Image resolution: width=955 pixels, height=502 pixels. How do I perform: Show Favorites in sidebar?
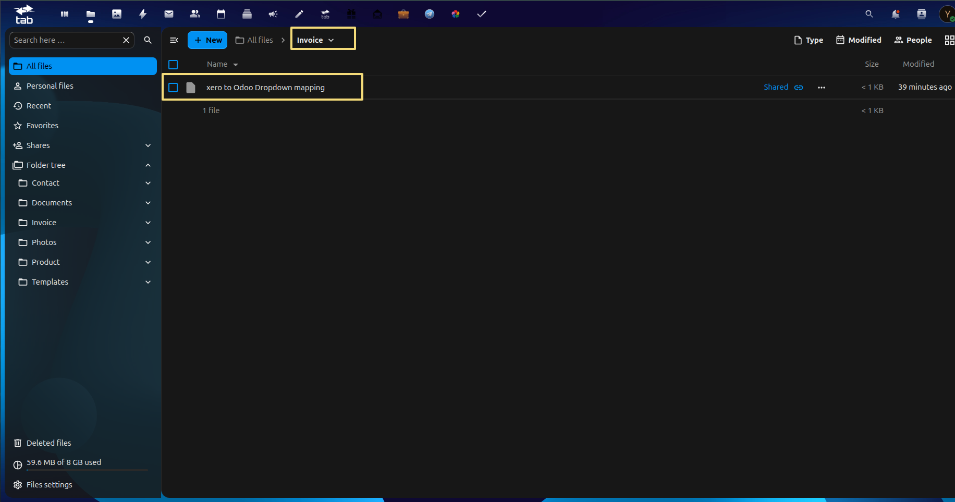pos(83,126)
